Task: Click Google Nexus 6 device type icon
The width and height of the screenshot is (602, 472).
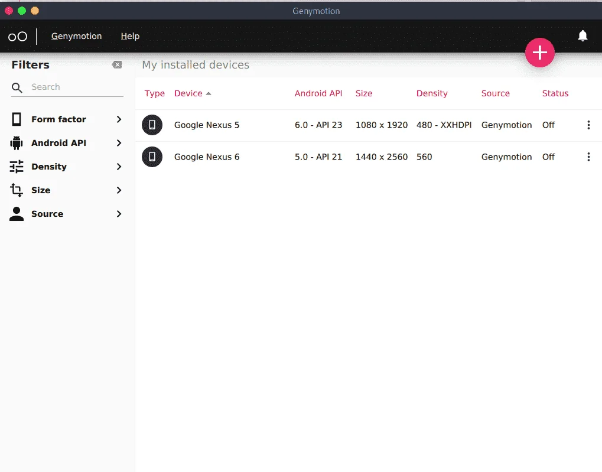Action: (152, 157)
